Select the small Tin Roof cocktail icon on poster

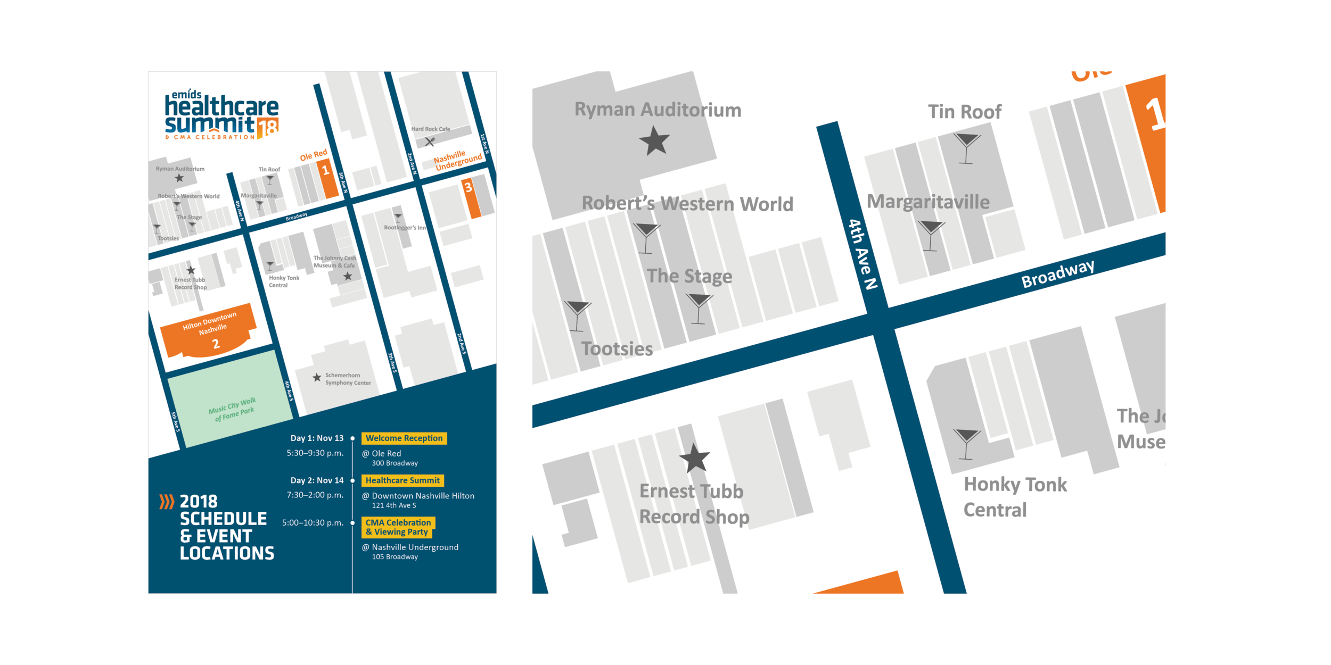tap(270, 180)
